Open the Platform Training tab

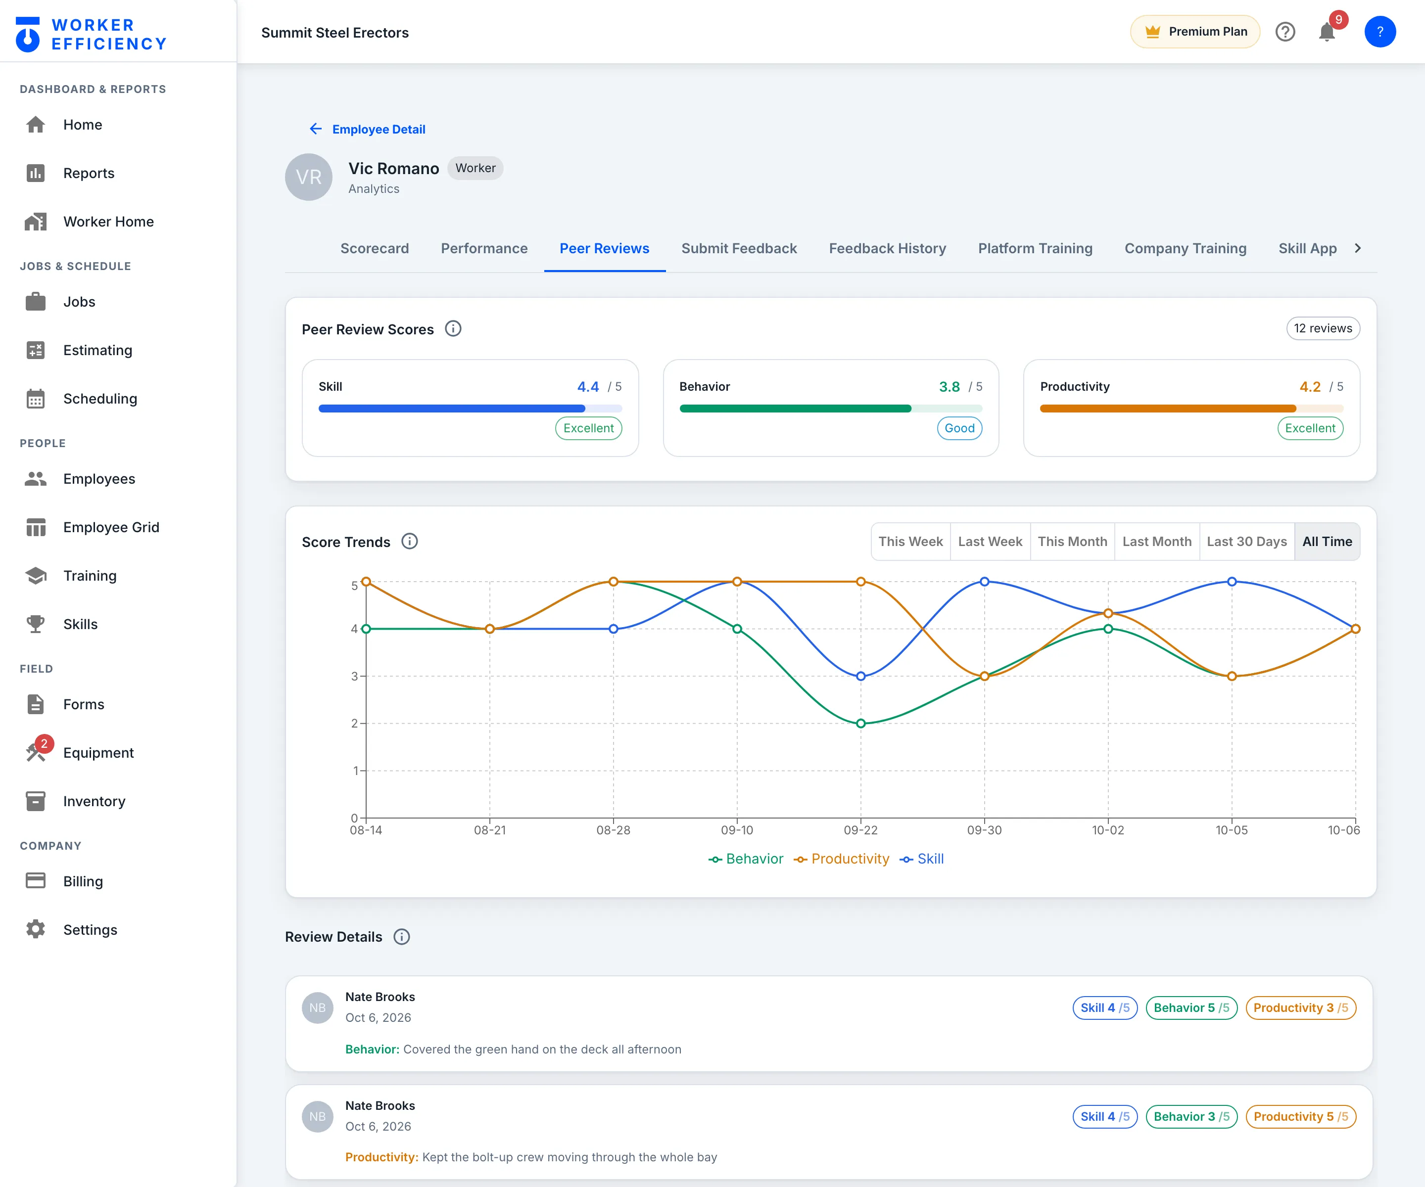pyautogui.click(x=1036, y=248)
